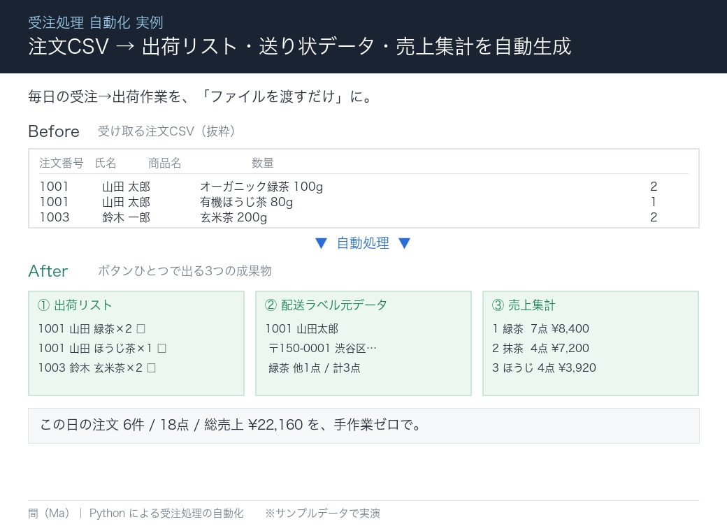
Task: Click the main title starting with 注文CSV
Action: (x=299, y=46)
